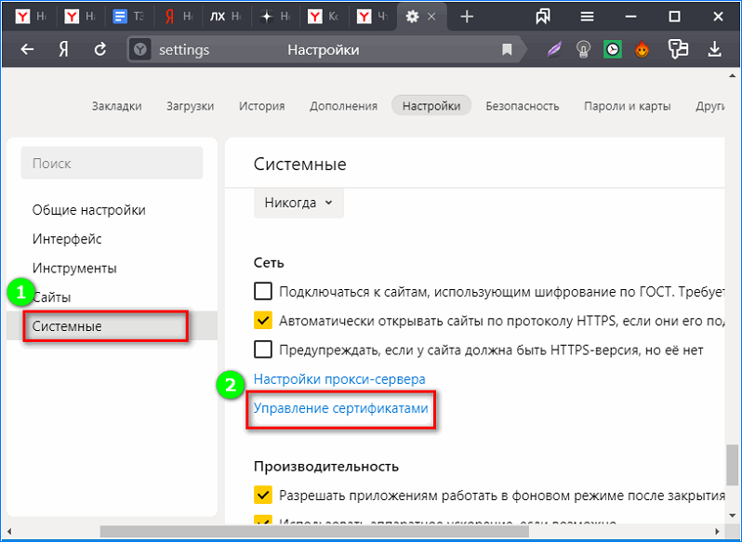Open Настройки прокси-сервера link
Viewport: 742px width, 542px height.
tap(339, 379)
